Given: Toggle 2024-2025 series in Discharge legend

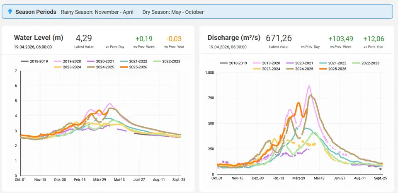Looking at the screenshot, I should coord(300,69).
